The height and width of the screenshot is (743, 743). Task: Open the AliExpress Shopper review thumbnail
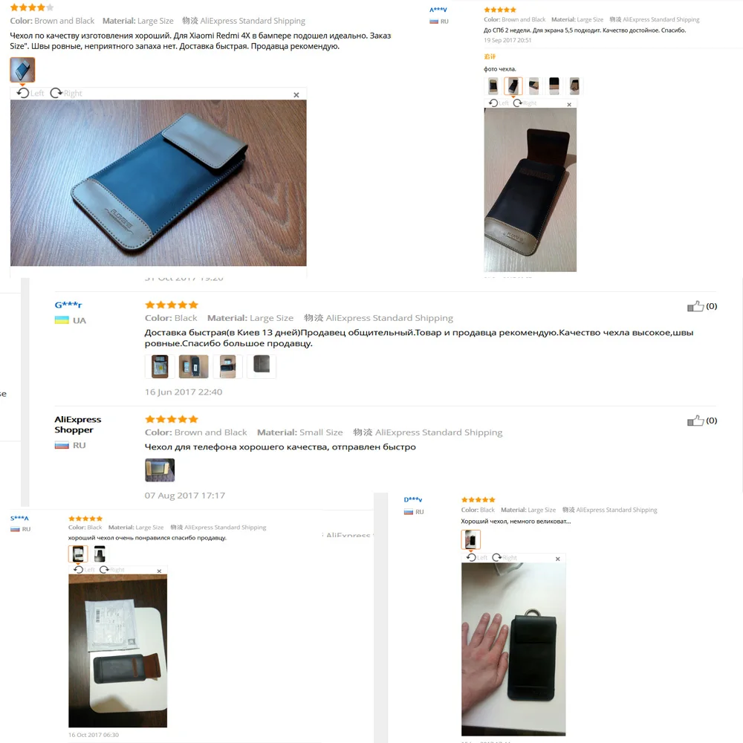(x=160, y=470)
